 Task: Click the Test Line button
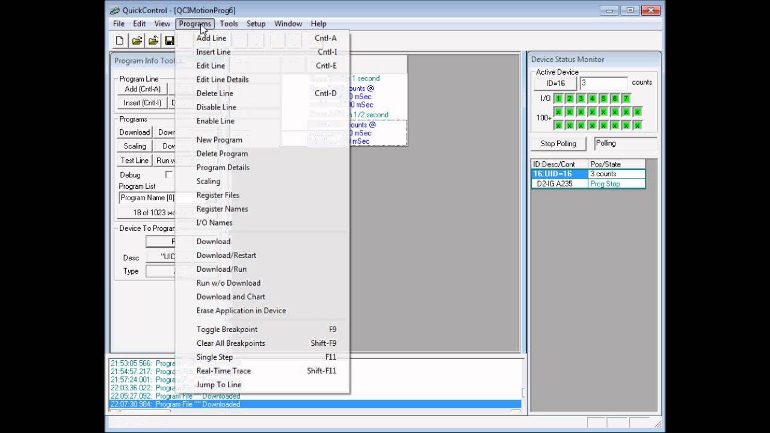pos(134,161)
